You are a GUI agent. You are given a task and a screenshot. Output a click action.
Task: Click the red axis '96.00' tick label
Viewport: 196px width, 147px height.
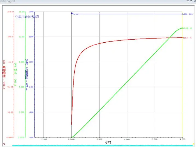click(10, 87)
